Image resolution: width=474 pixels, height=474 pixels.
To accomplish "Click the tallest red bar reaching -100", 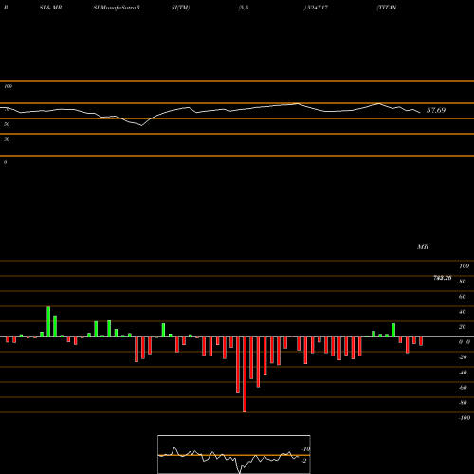I will pos(245,374).
